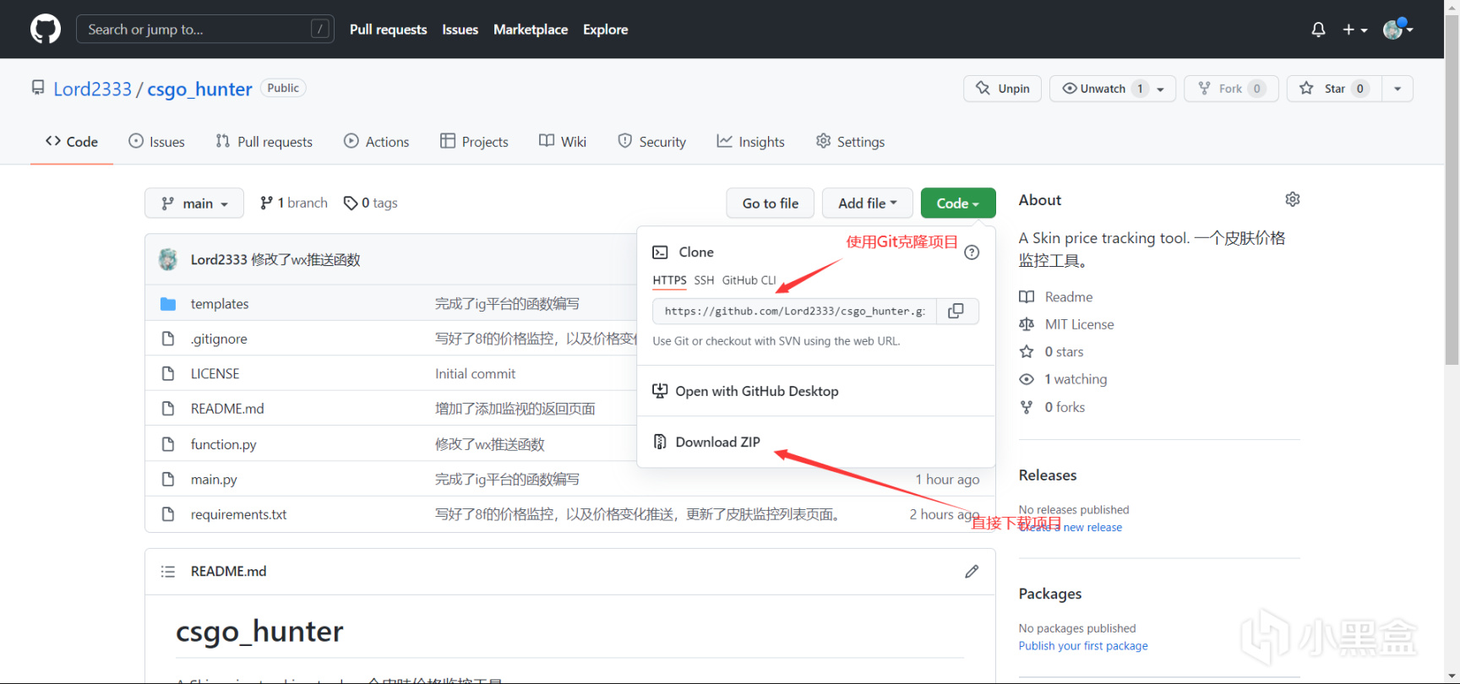Open the Security tab
Viewport: 1460px width, 684px height.
click(x=651, y=141)
